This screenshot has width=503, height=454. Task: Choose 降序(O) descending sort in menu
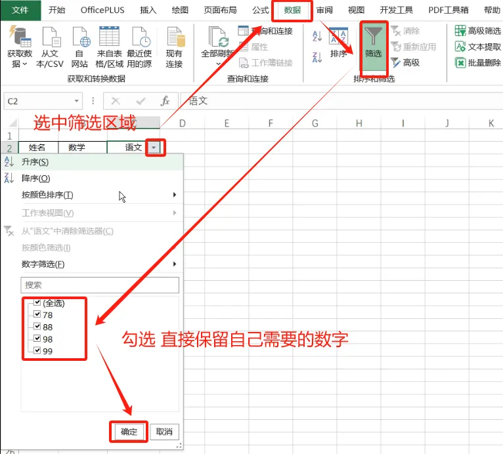[93, 178]
